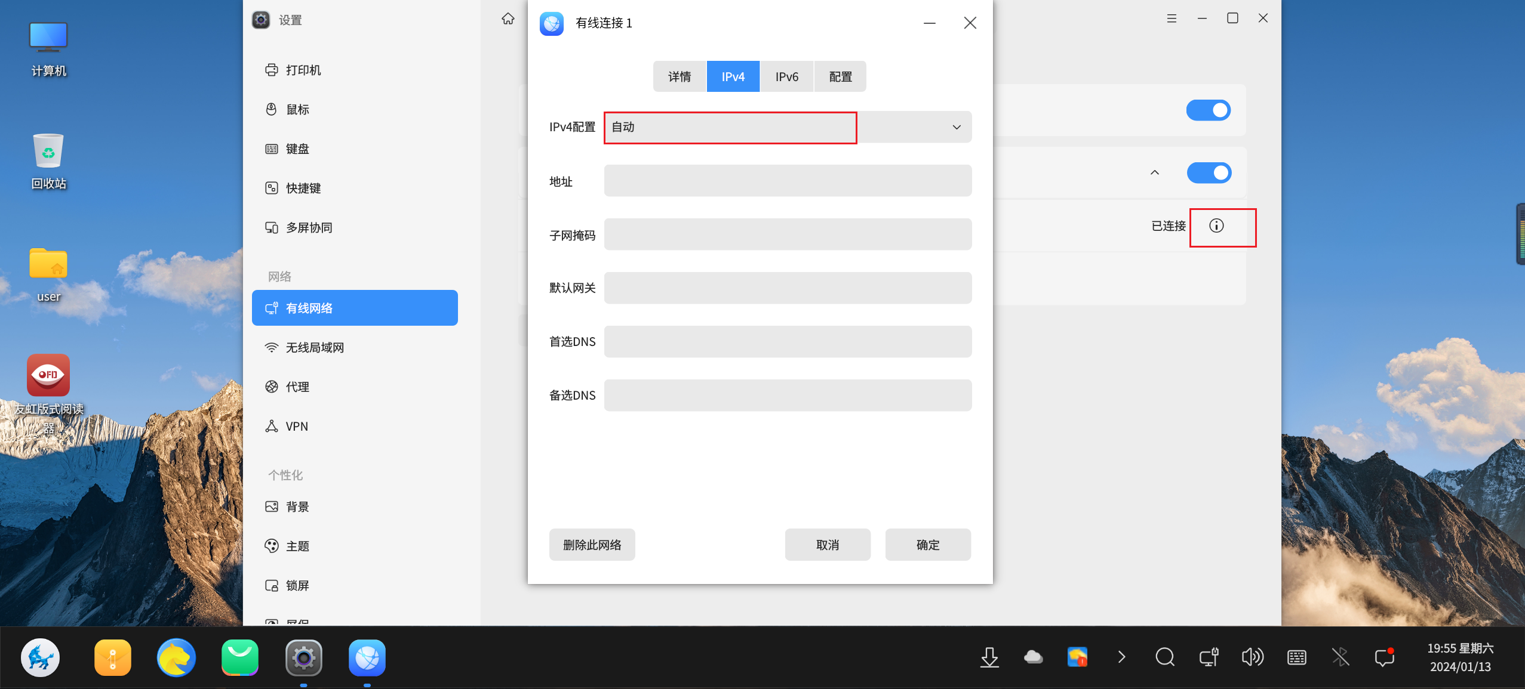Switch to the IPv6 tab

(x=786, y=77)
